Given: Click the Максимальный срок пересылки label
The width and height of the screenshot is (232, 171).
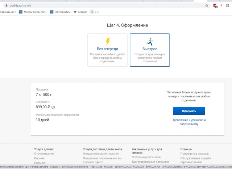Looking at the screenshot, I should coord(57,115).
